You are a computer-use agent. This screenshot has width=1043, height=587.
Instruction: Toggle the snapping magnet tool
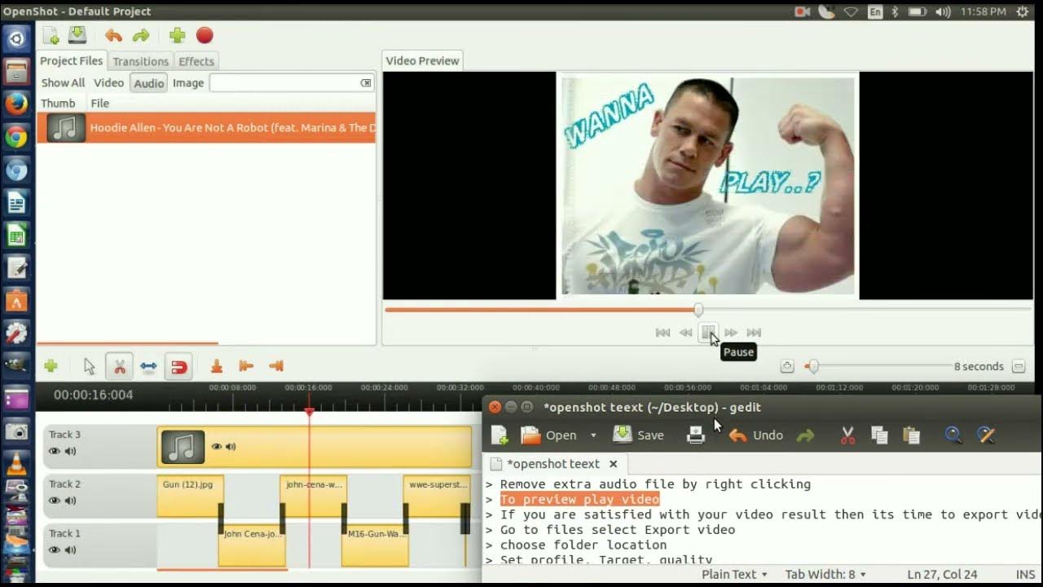tap(178, 367)
